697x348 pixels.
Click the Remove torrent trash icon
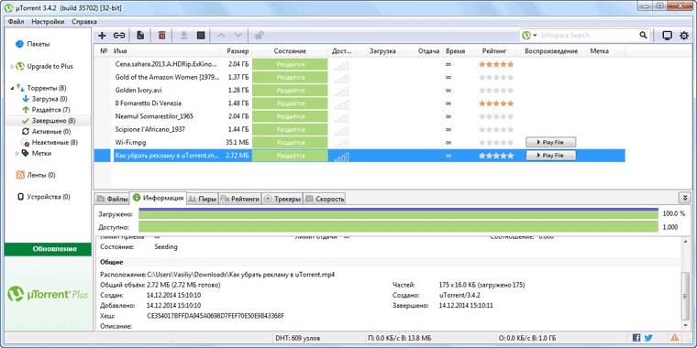161,36
